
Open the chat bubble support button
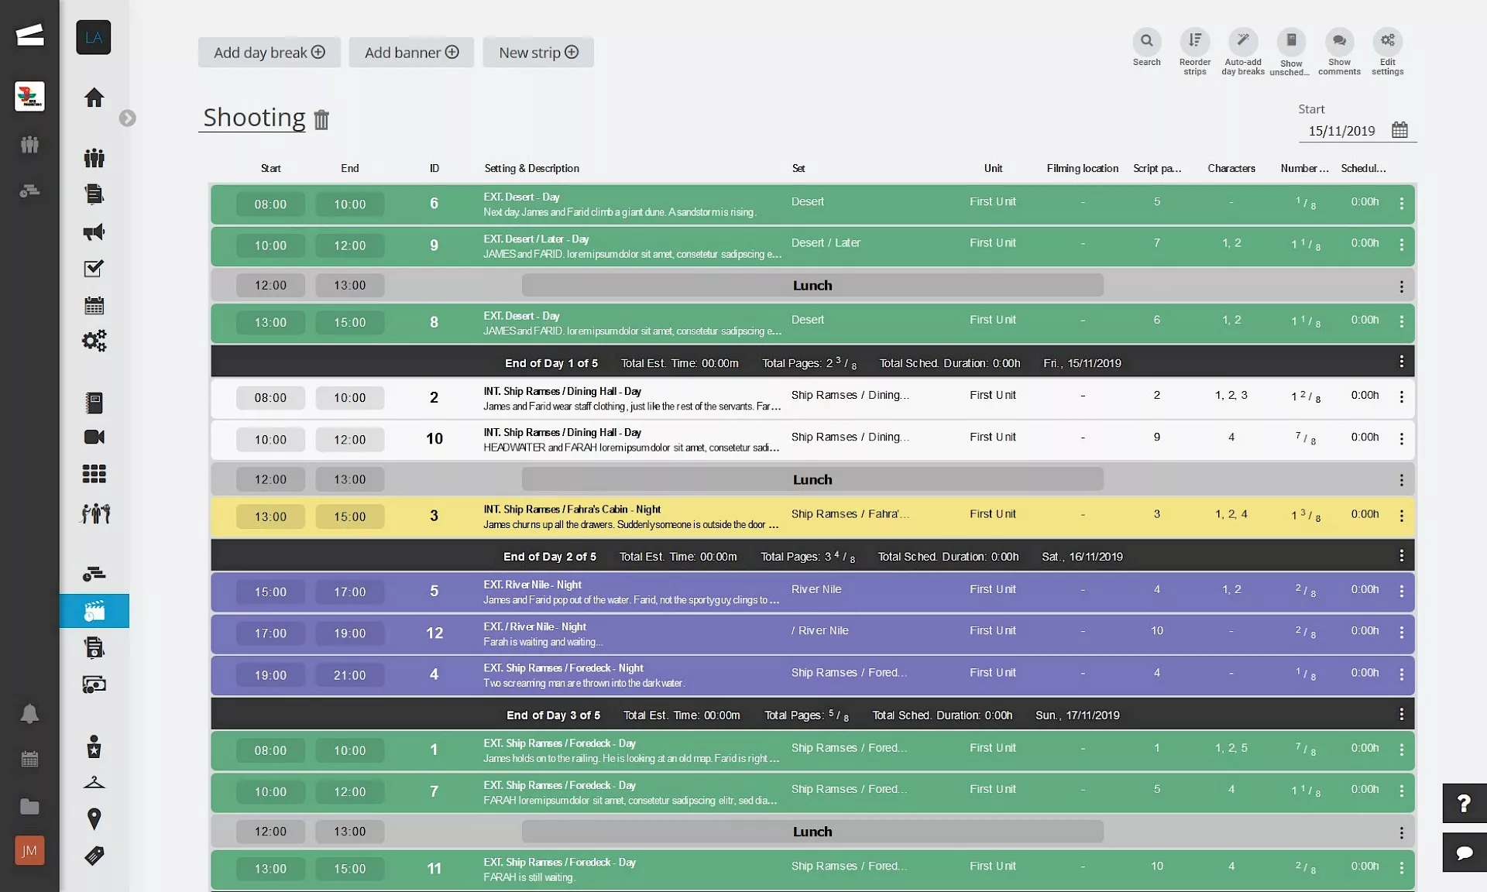click(1463, 853)
